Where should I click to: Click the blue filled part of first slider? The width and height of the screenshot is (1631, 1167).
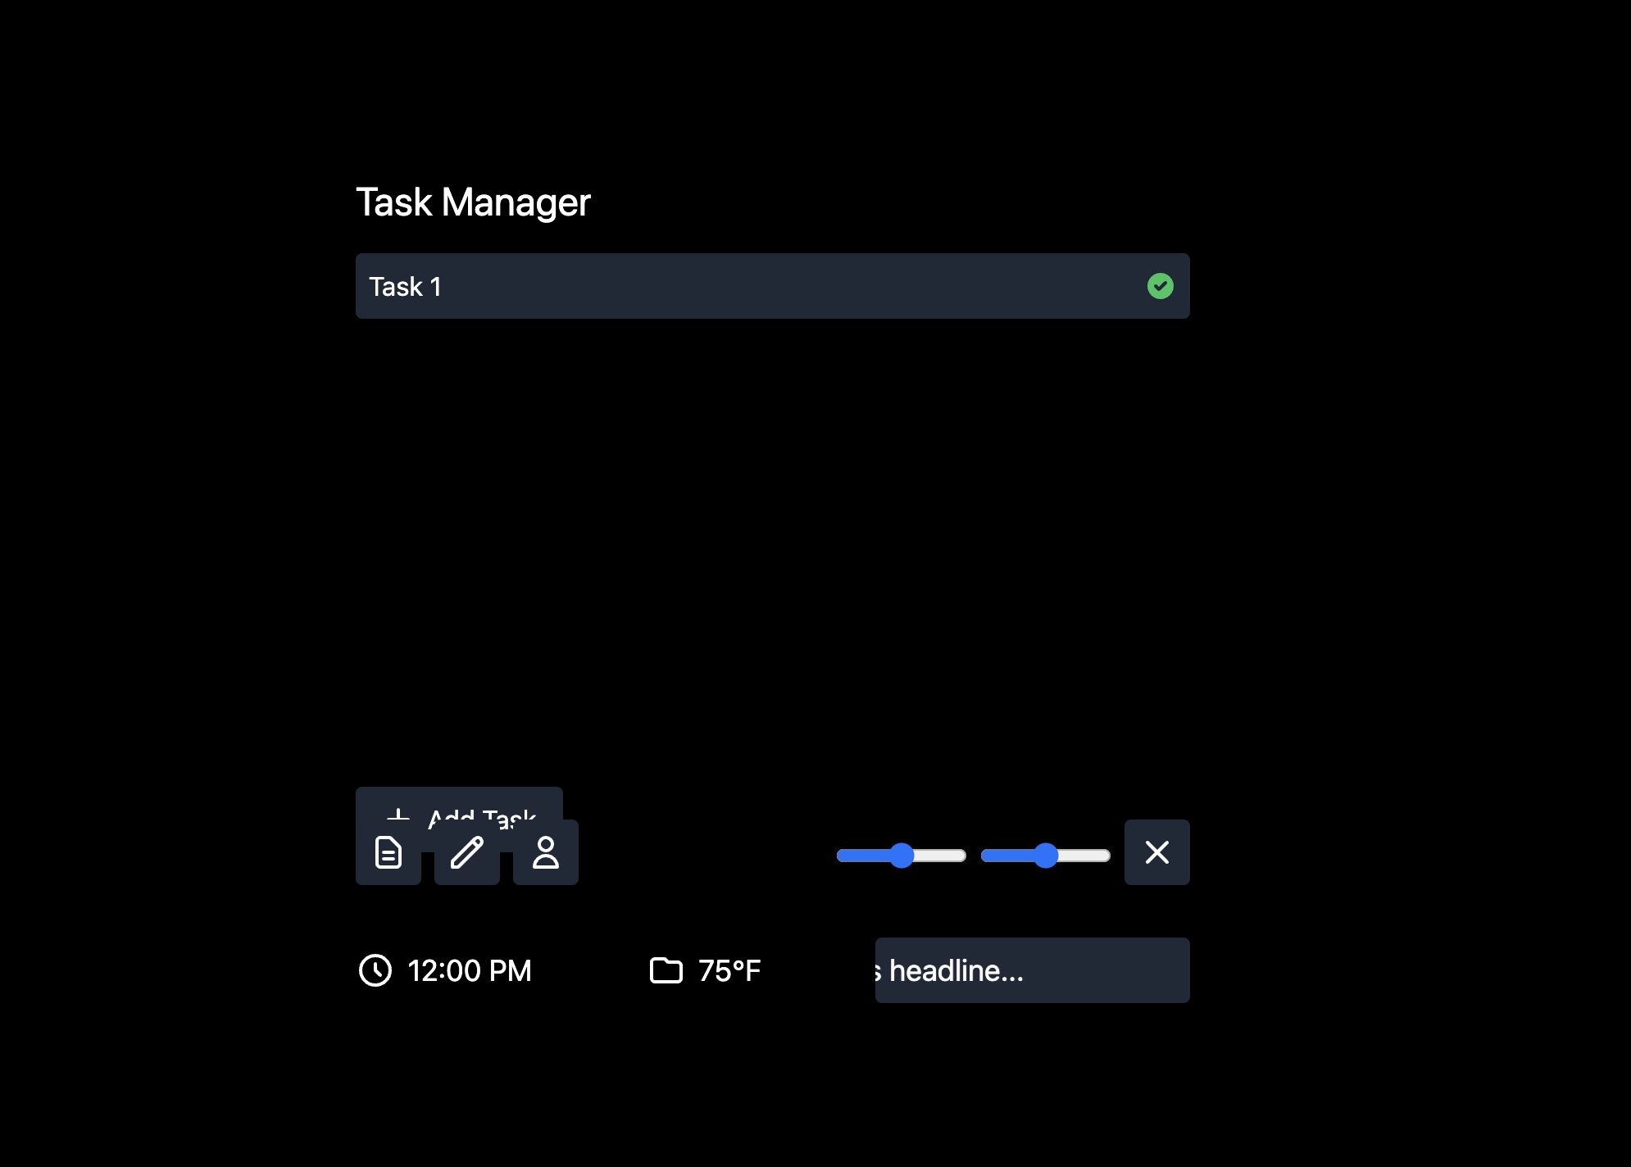[x=862, y=856]
